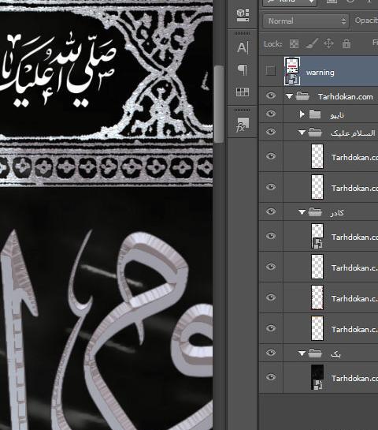Open the Styles fx panel icon
Image resolution: width=378 pixels, height=430 pixels.
243,125
